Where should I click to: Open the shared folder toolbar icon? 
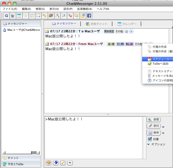pos(76,16)
